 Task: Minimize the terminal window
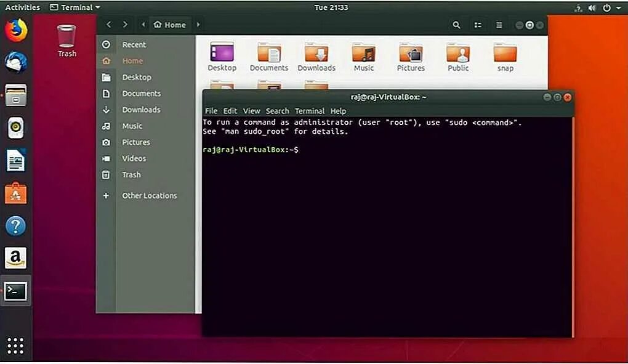pos(547,97)
